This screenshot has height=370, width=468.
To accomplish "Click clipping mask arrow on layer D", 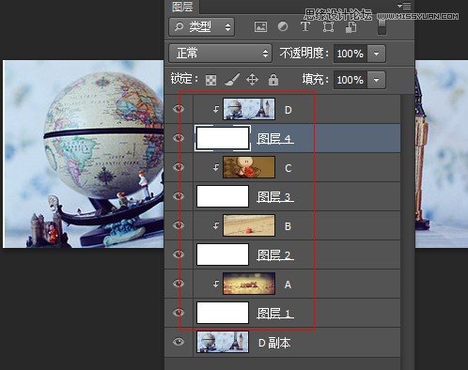I will (216, 109).
